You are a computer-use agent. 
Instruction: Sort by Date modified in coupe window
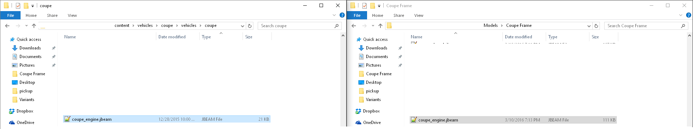click(x=172, y=37)
